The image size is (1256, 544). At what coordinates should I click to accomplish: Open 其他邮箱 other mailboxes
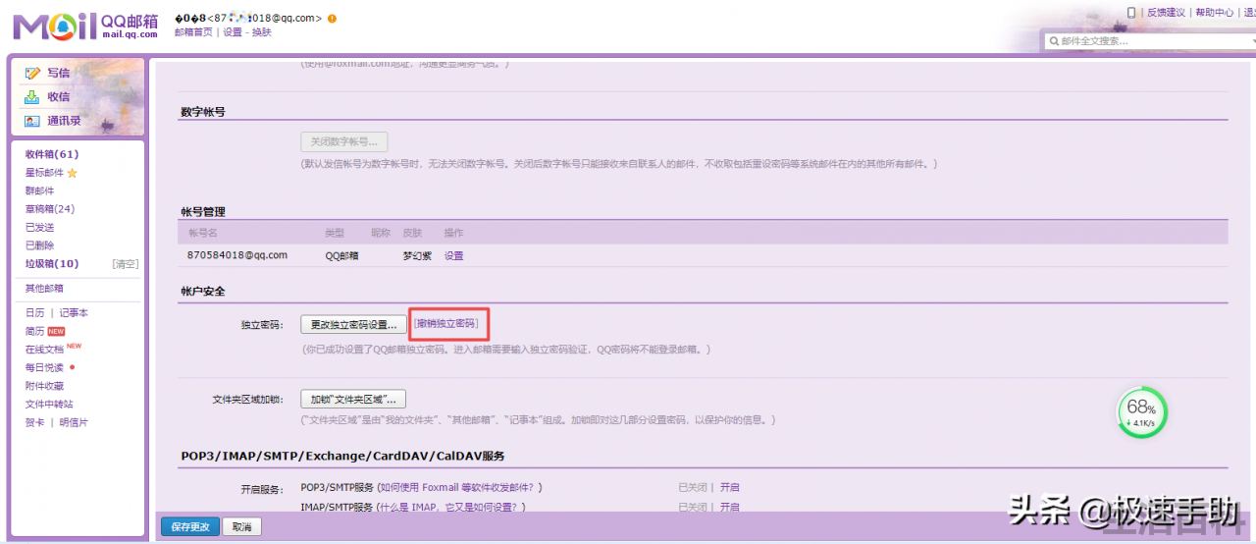click(44, 289)
